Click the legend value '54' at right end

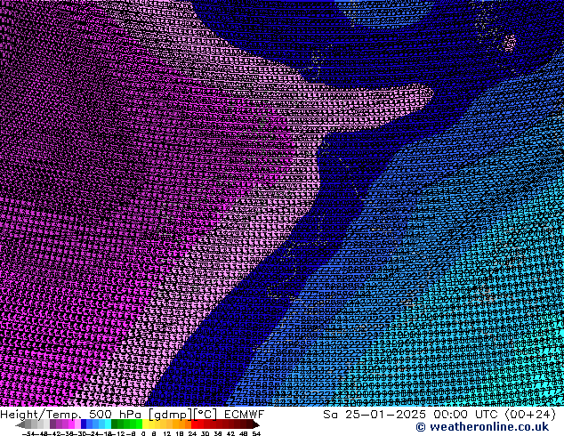tap(256, 433)
